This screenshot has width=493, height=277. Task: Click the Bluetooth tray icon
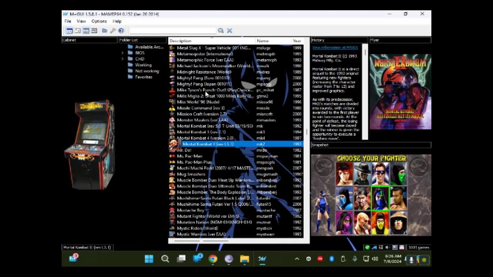tap(332, 259)
